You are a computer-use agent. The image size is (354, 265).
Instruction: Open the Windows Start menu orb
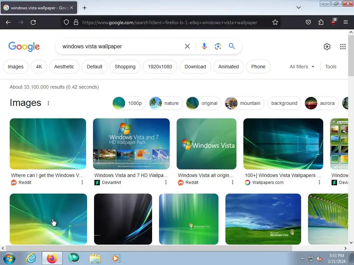coord(9,258)
